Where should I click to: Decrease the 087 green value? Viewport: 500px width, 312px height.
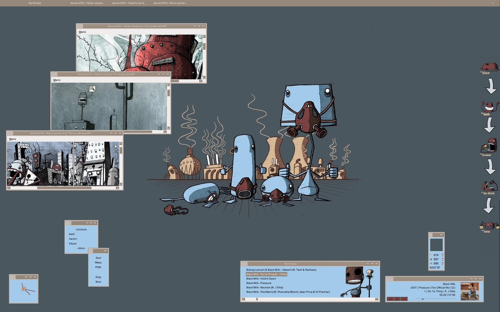tap(442, 261)
